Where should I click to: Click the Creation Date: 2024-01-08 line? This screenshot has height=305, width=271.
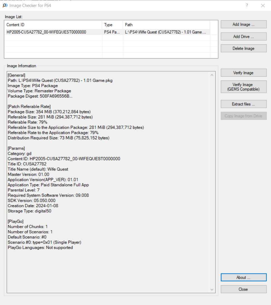coord(33,206)
